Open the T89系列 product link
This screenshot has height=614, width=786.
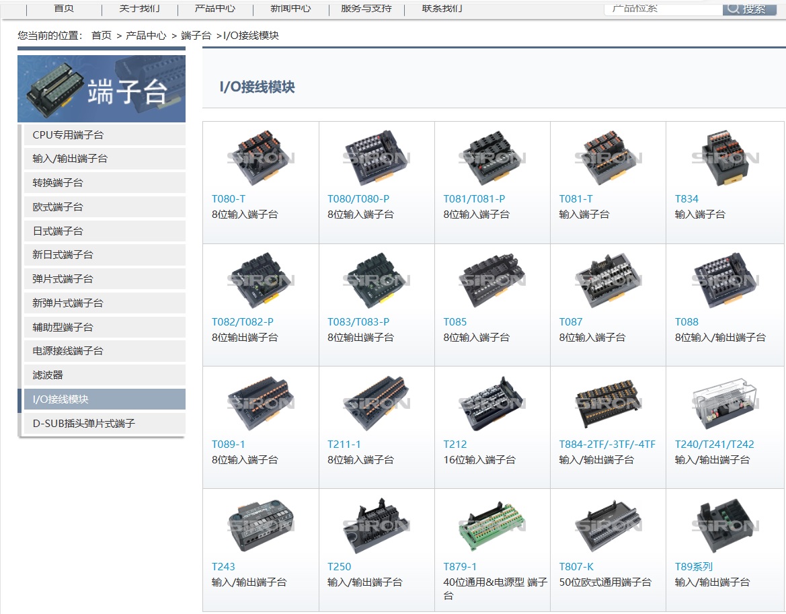[693, 566]
